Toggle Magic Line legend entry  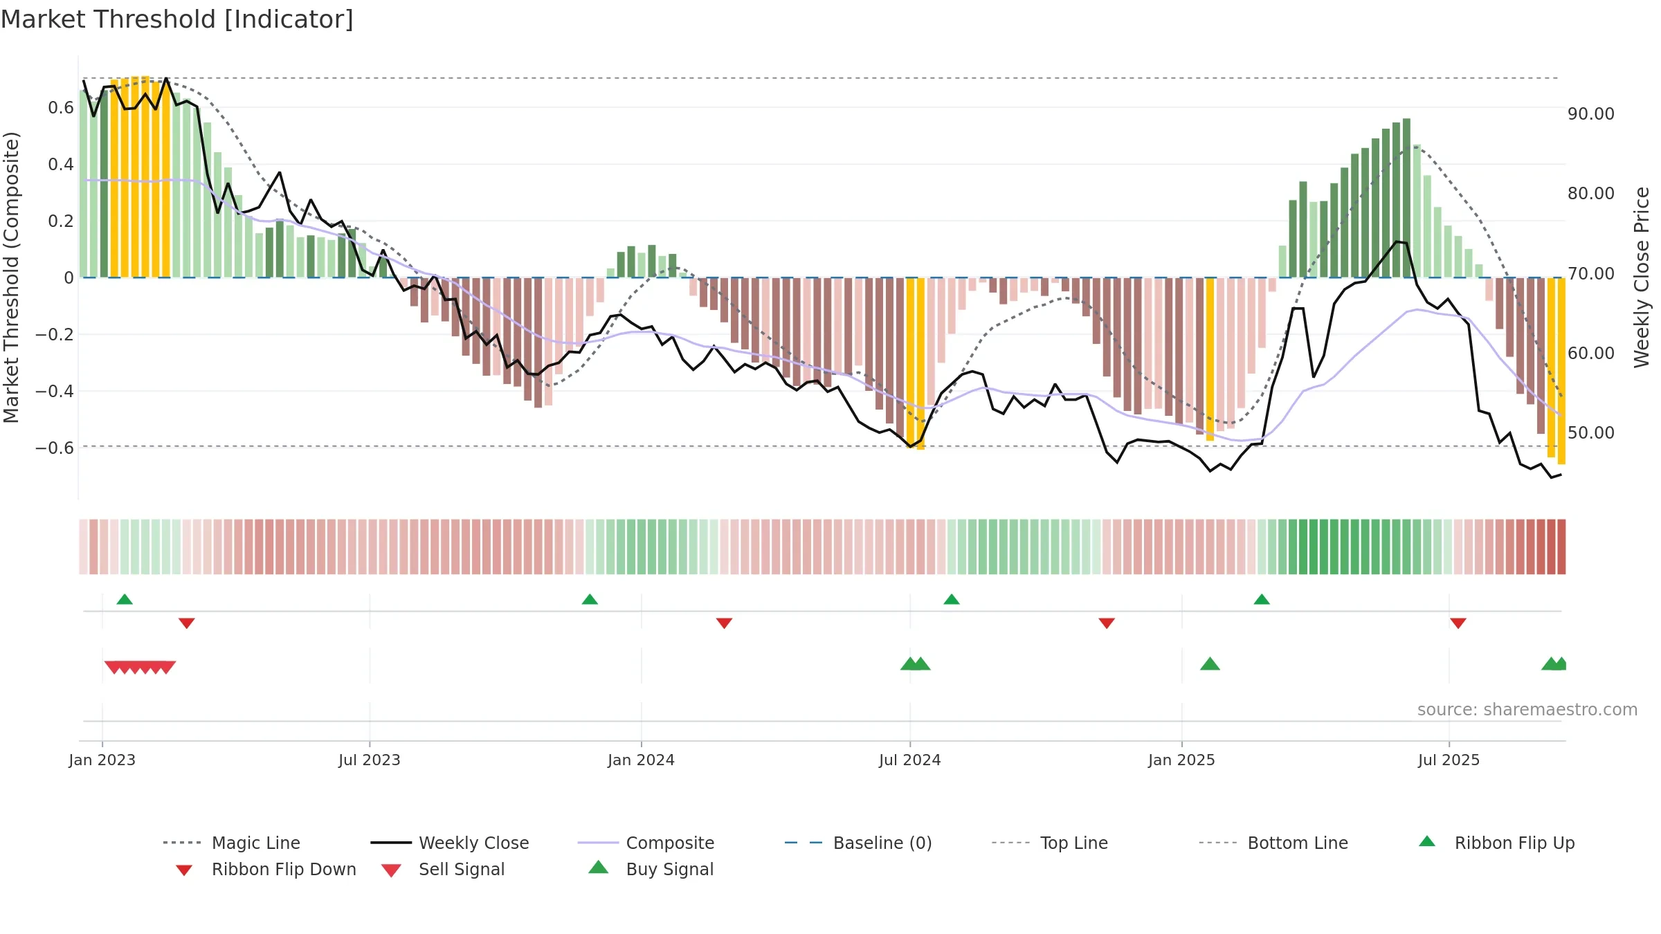pos(231,843)
